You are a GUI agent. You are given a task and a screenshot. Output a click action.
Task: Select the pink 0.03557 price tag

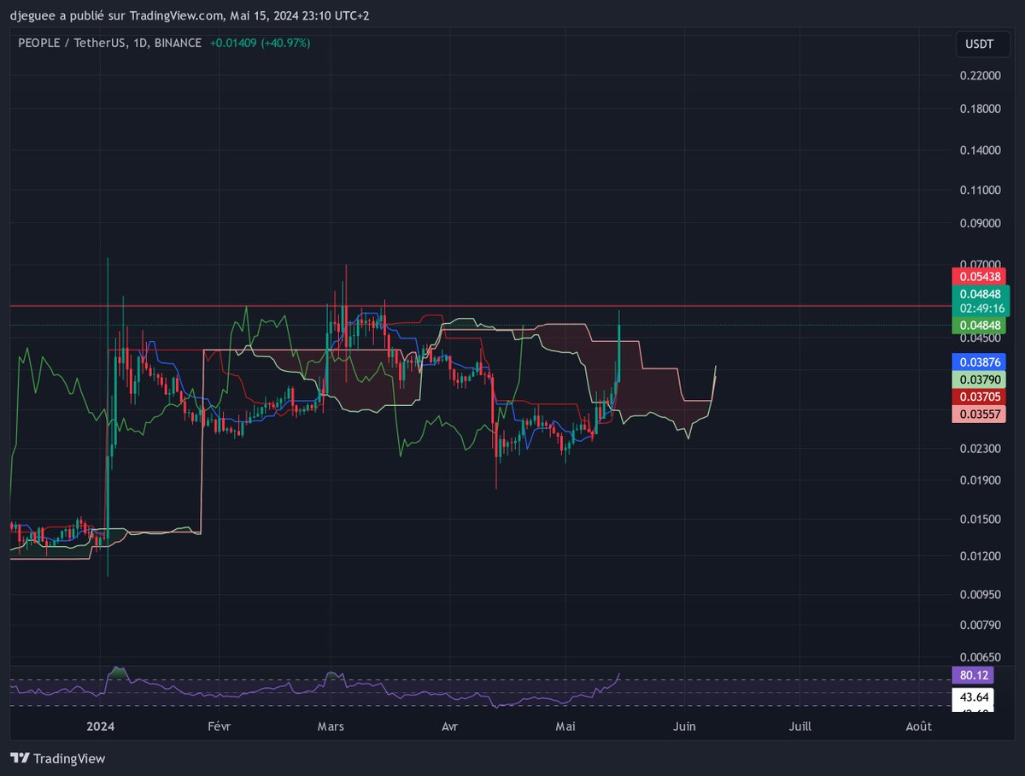979,414
